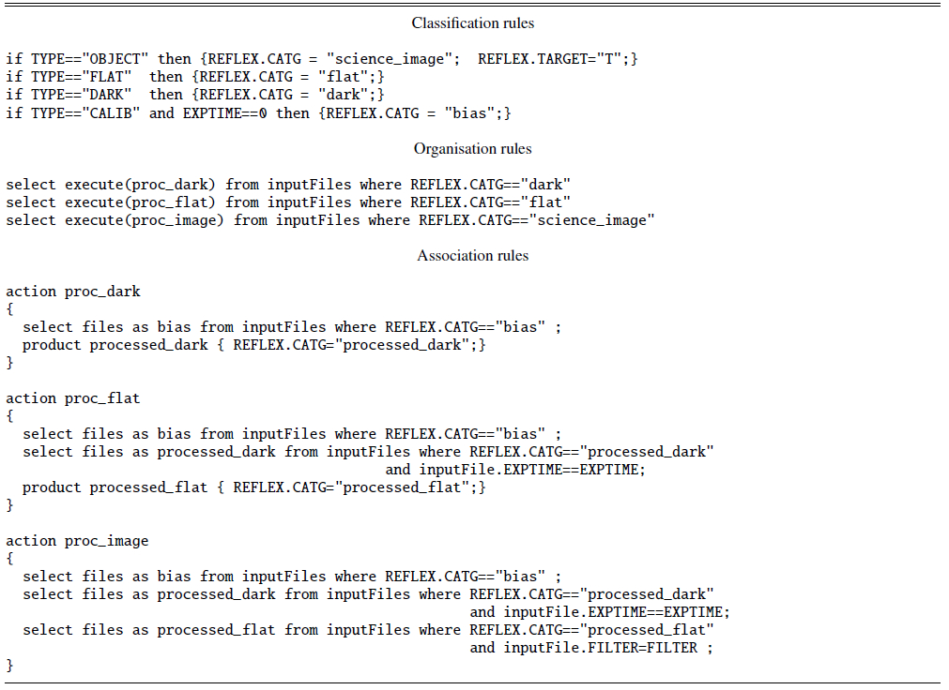Click the TYPE=="CALIB" bias rule line
Screen dimensions: 949x690
[258, 113]
